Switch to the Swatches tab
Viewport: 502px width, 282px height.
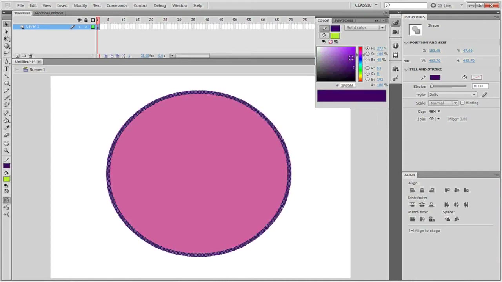[344, 20]
